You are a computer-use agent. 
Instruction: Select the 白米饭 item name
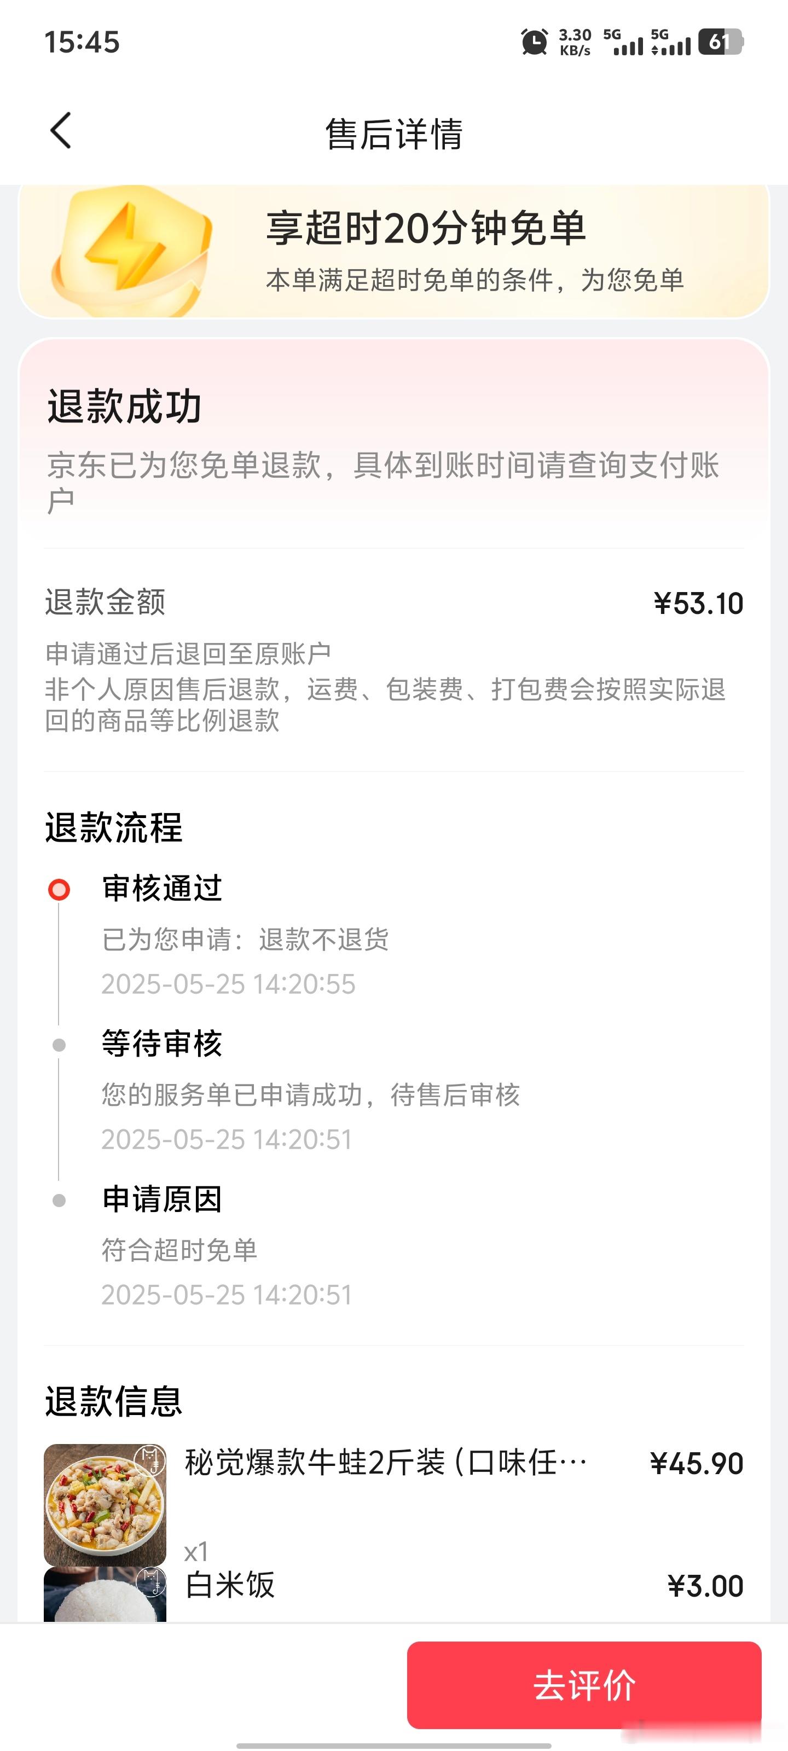(230, 1585)
